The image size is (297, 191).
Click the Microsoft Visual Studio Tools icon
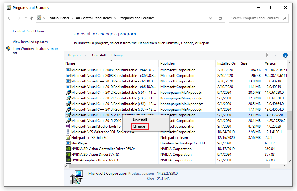68,126
